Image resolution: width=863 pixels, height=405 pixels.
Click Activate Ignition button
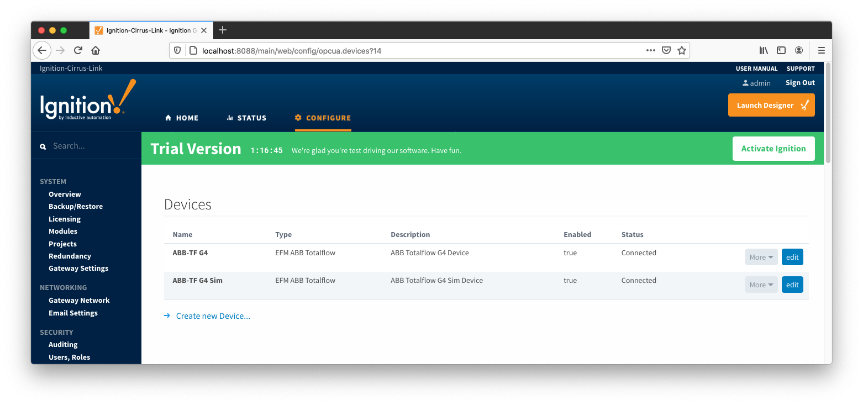click(773, 149)
